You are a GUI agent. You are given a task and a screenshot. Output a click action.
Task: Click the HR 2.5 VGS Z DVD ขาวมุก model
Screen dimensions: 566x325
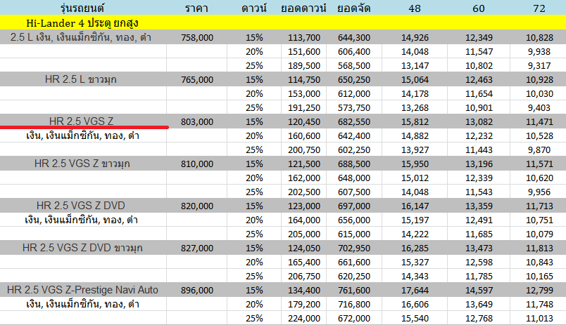pyautogui.click(x=82, y=248)
